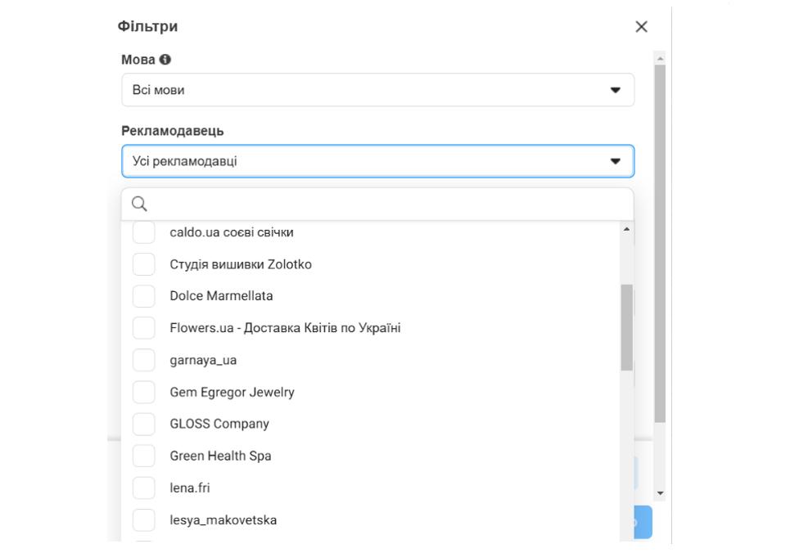
Task: Click the advertiser list scrollbar thumb
Action: tap(626, 327)
